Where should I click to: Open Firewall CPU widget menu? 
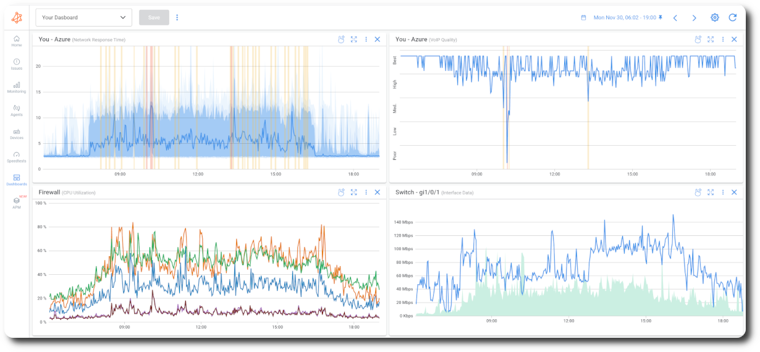(x=366, y=192)
